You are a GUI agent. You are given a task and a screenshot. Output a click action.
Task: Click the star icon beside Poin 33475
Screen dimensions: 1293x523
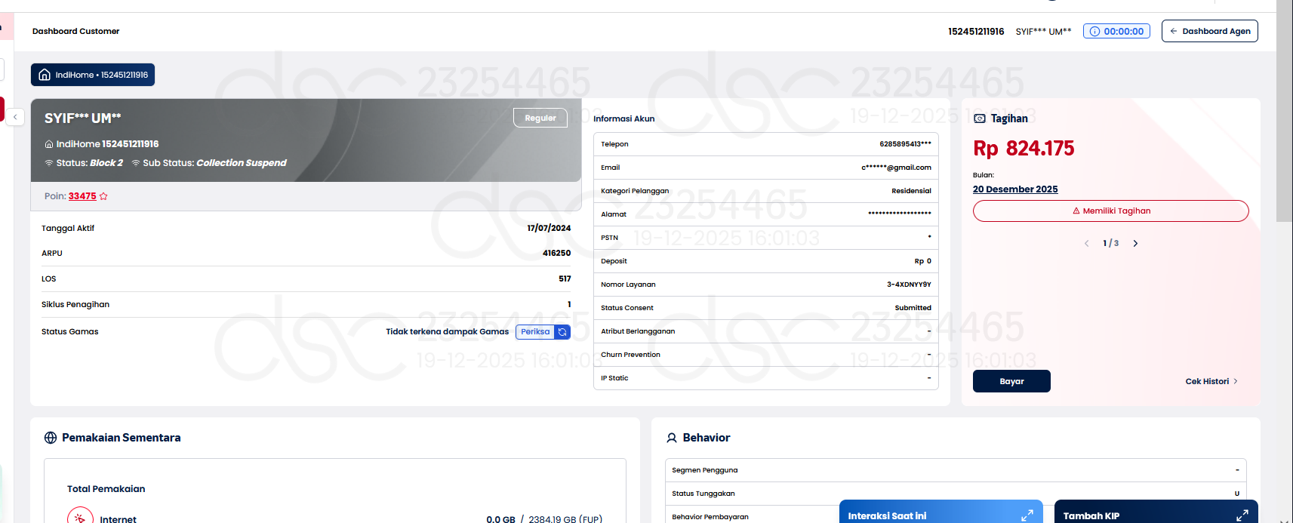103,196
